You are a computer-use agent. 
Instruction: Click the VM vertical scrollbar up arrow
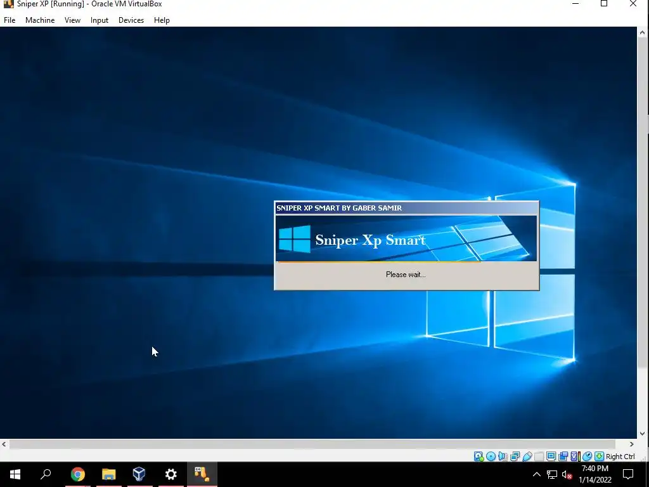click(x=643, y=33)
